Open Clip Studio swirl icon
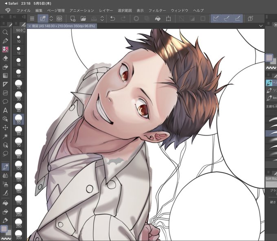 (59, 19)
